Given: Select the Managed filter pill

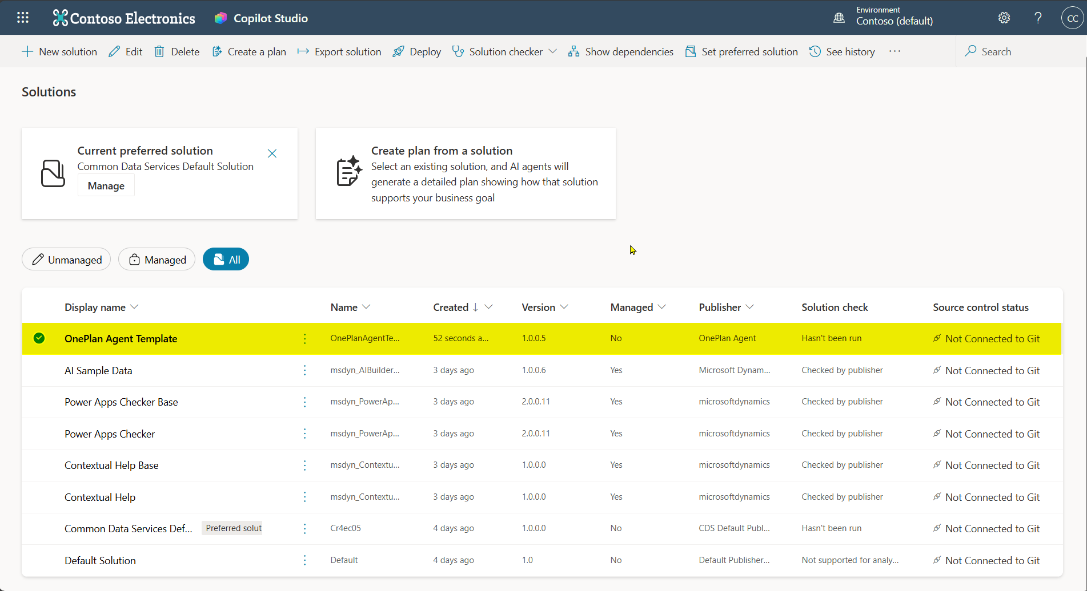Looking at the screenshot, I should [157, 260].
